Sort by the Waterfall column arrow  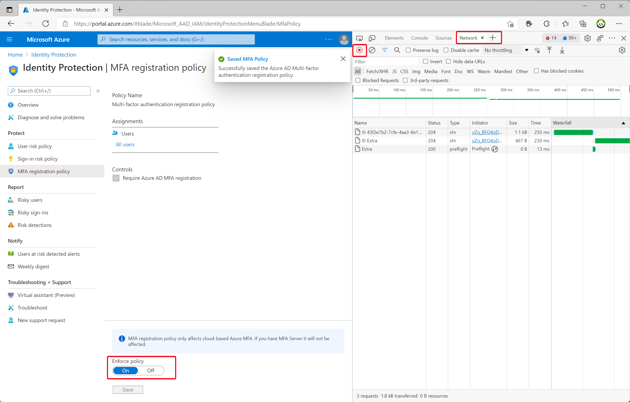click(x=623, y=123)
